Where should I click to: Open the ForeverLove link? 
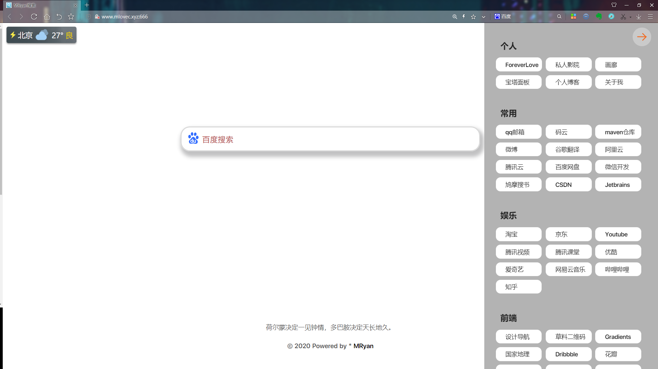519,65
